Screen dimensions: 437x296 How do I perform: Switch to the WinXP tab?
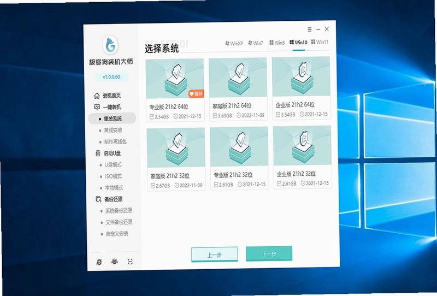point(234,43)
